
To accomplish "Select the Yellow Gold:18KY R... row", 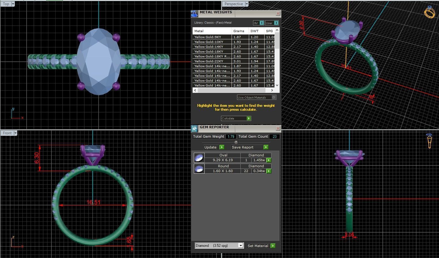I will coord(234,56).
